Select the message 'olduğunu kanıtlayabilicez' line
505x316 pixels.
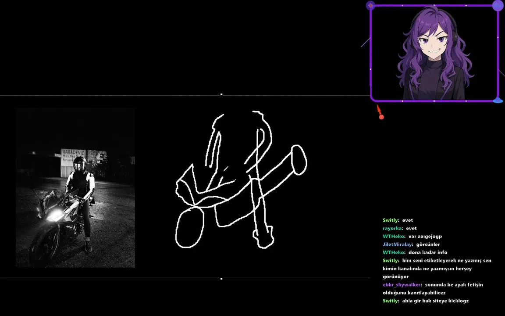[414, 293]
